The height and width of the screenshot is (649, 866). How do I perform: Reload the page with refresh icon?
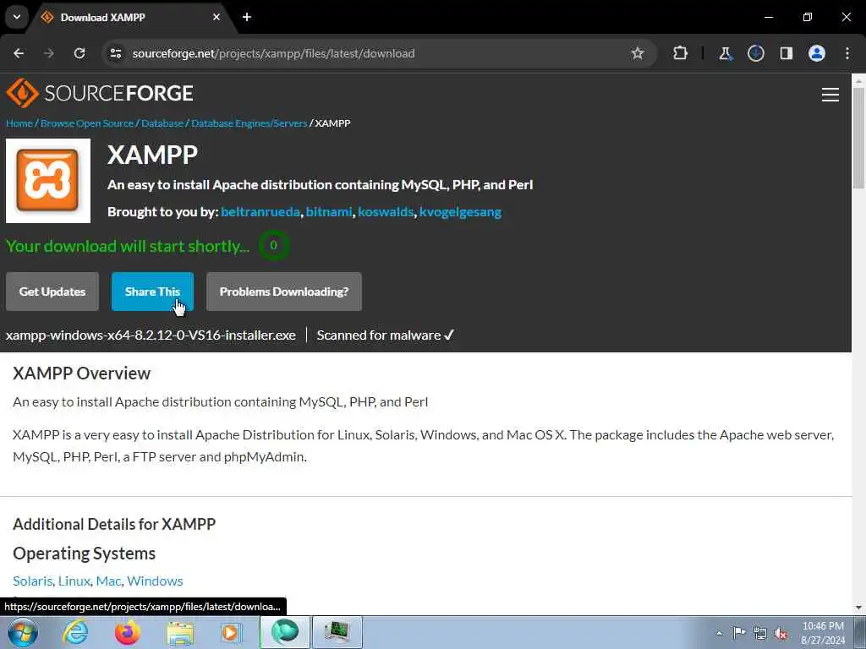[x=79, y=53]
